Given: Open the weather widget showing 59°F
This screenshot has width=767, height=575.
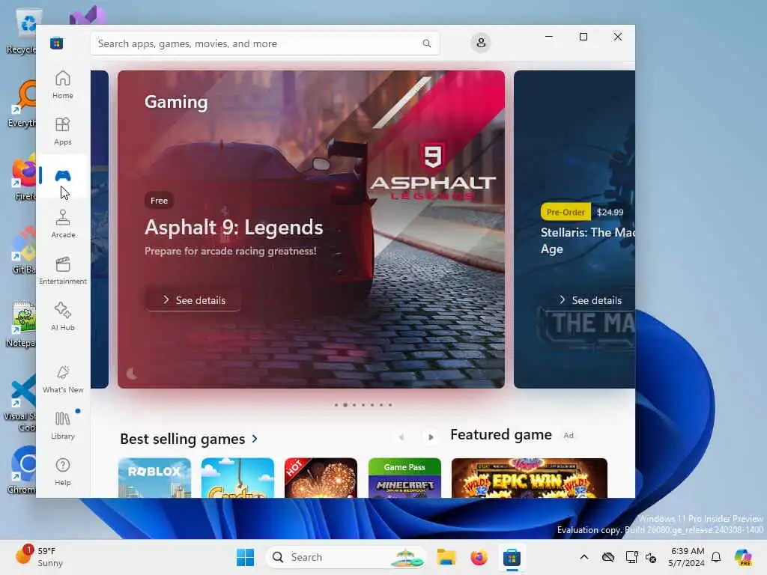Looking at the screenshot, I should (39, 556).
